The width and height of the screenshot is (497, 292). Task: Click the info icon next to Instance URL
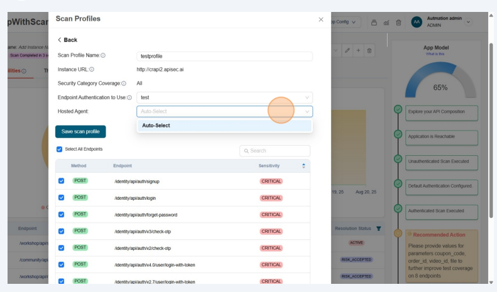(x=92, y=70)
